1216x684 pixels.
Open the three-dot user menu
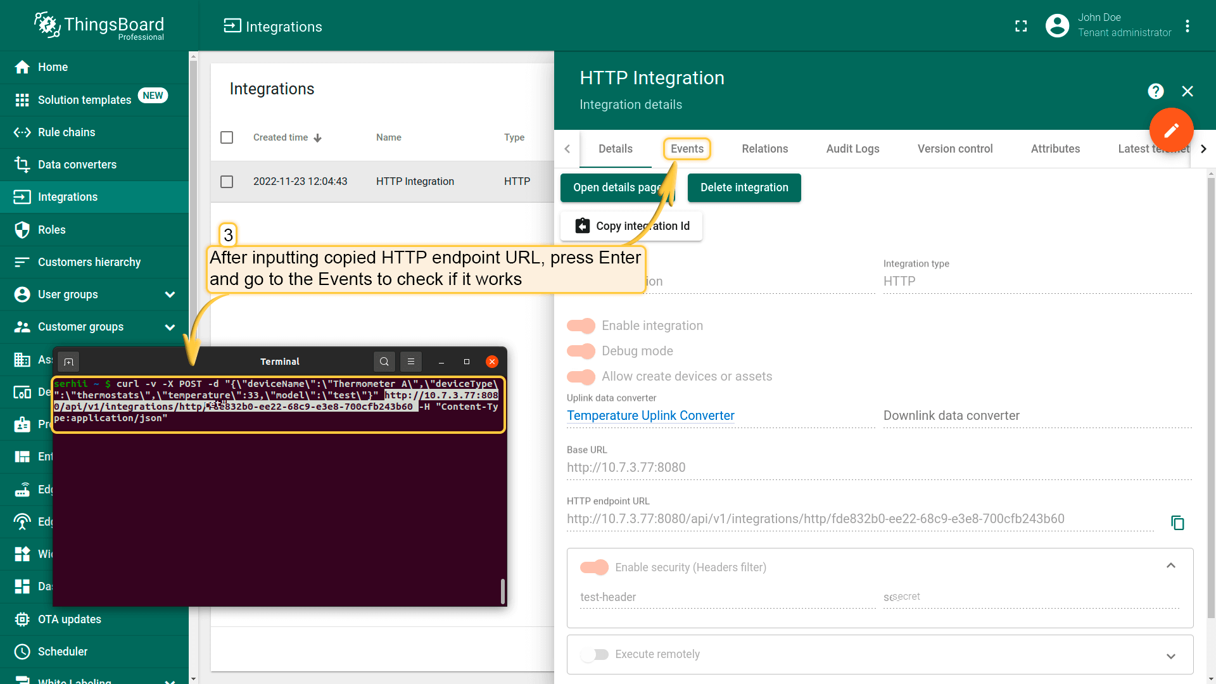click(x=1187, y=26)
